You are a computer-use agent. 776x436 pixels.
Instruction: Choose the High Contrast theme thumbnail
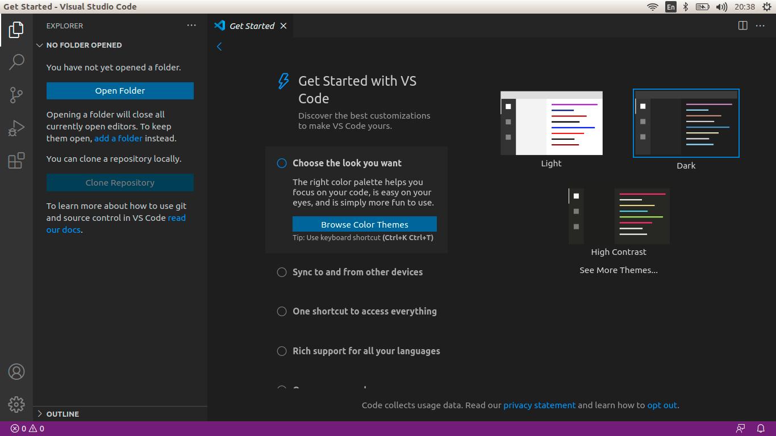619,216
